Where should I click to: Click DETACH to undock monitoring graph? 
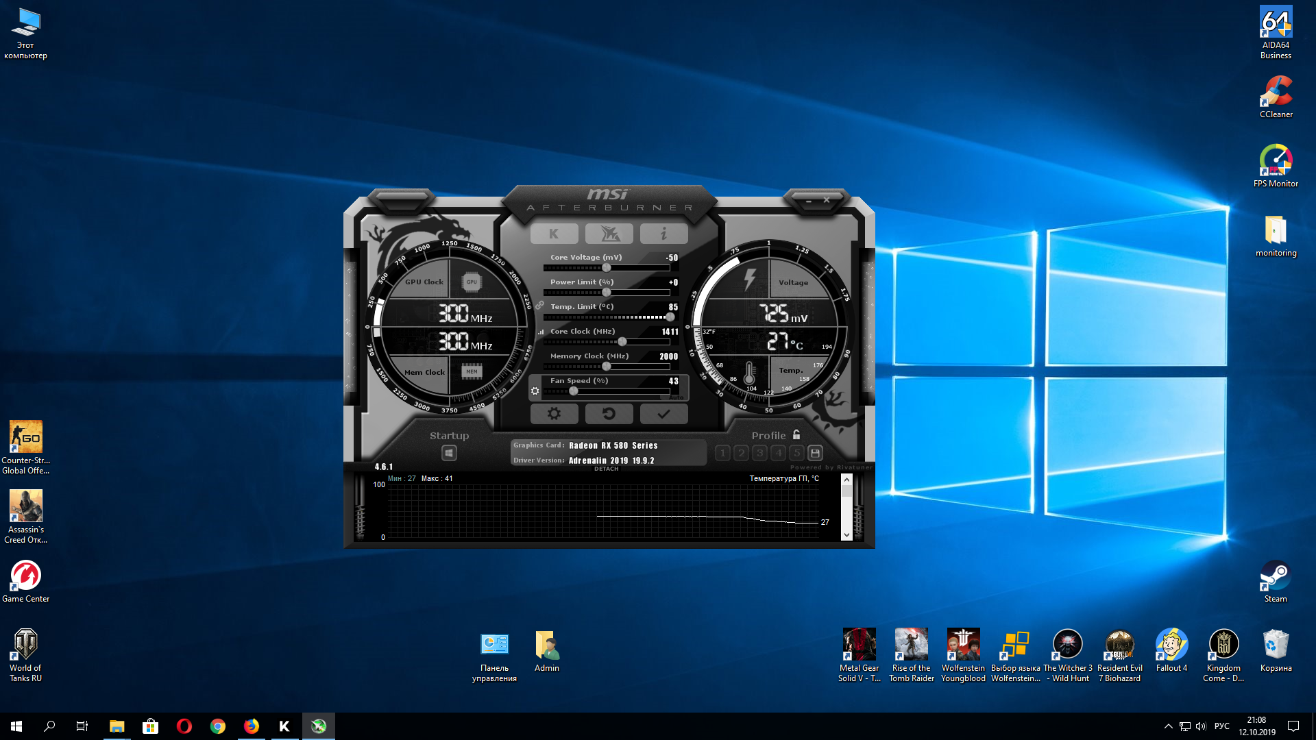pyautogui.click(x=606, y=469)
